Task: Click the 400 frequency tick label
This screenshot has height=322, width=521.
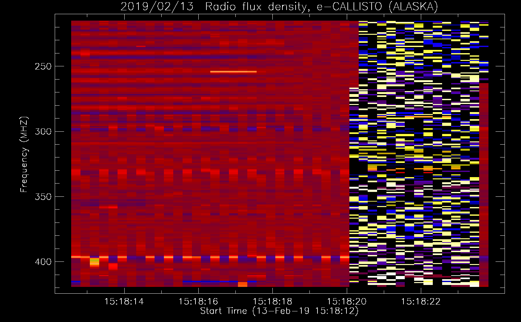Action: click(x=43, y=262)
